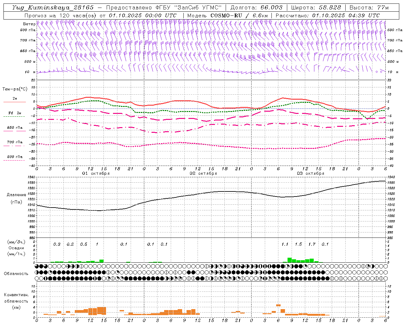Click the Осадки panel label
Screen dimensions: 404x323
coord(16,248)
